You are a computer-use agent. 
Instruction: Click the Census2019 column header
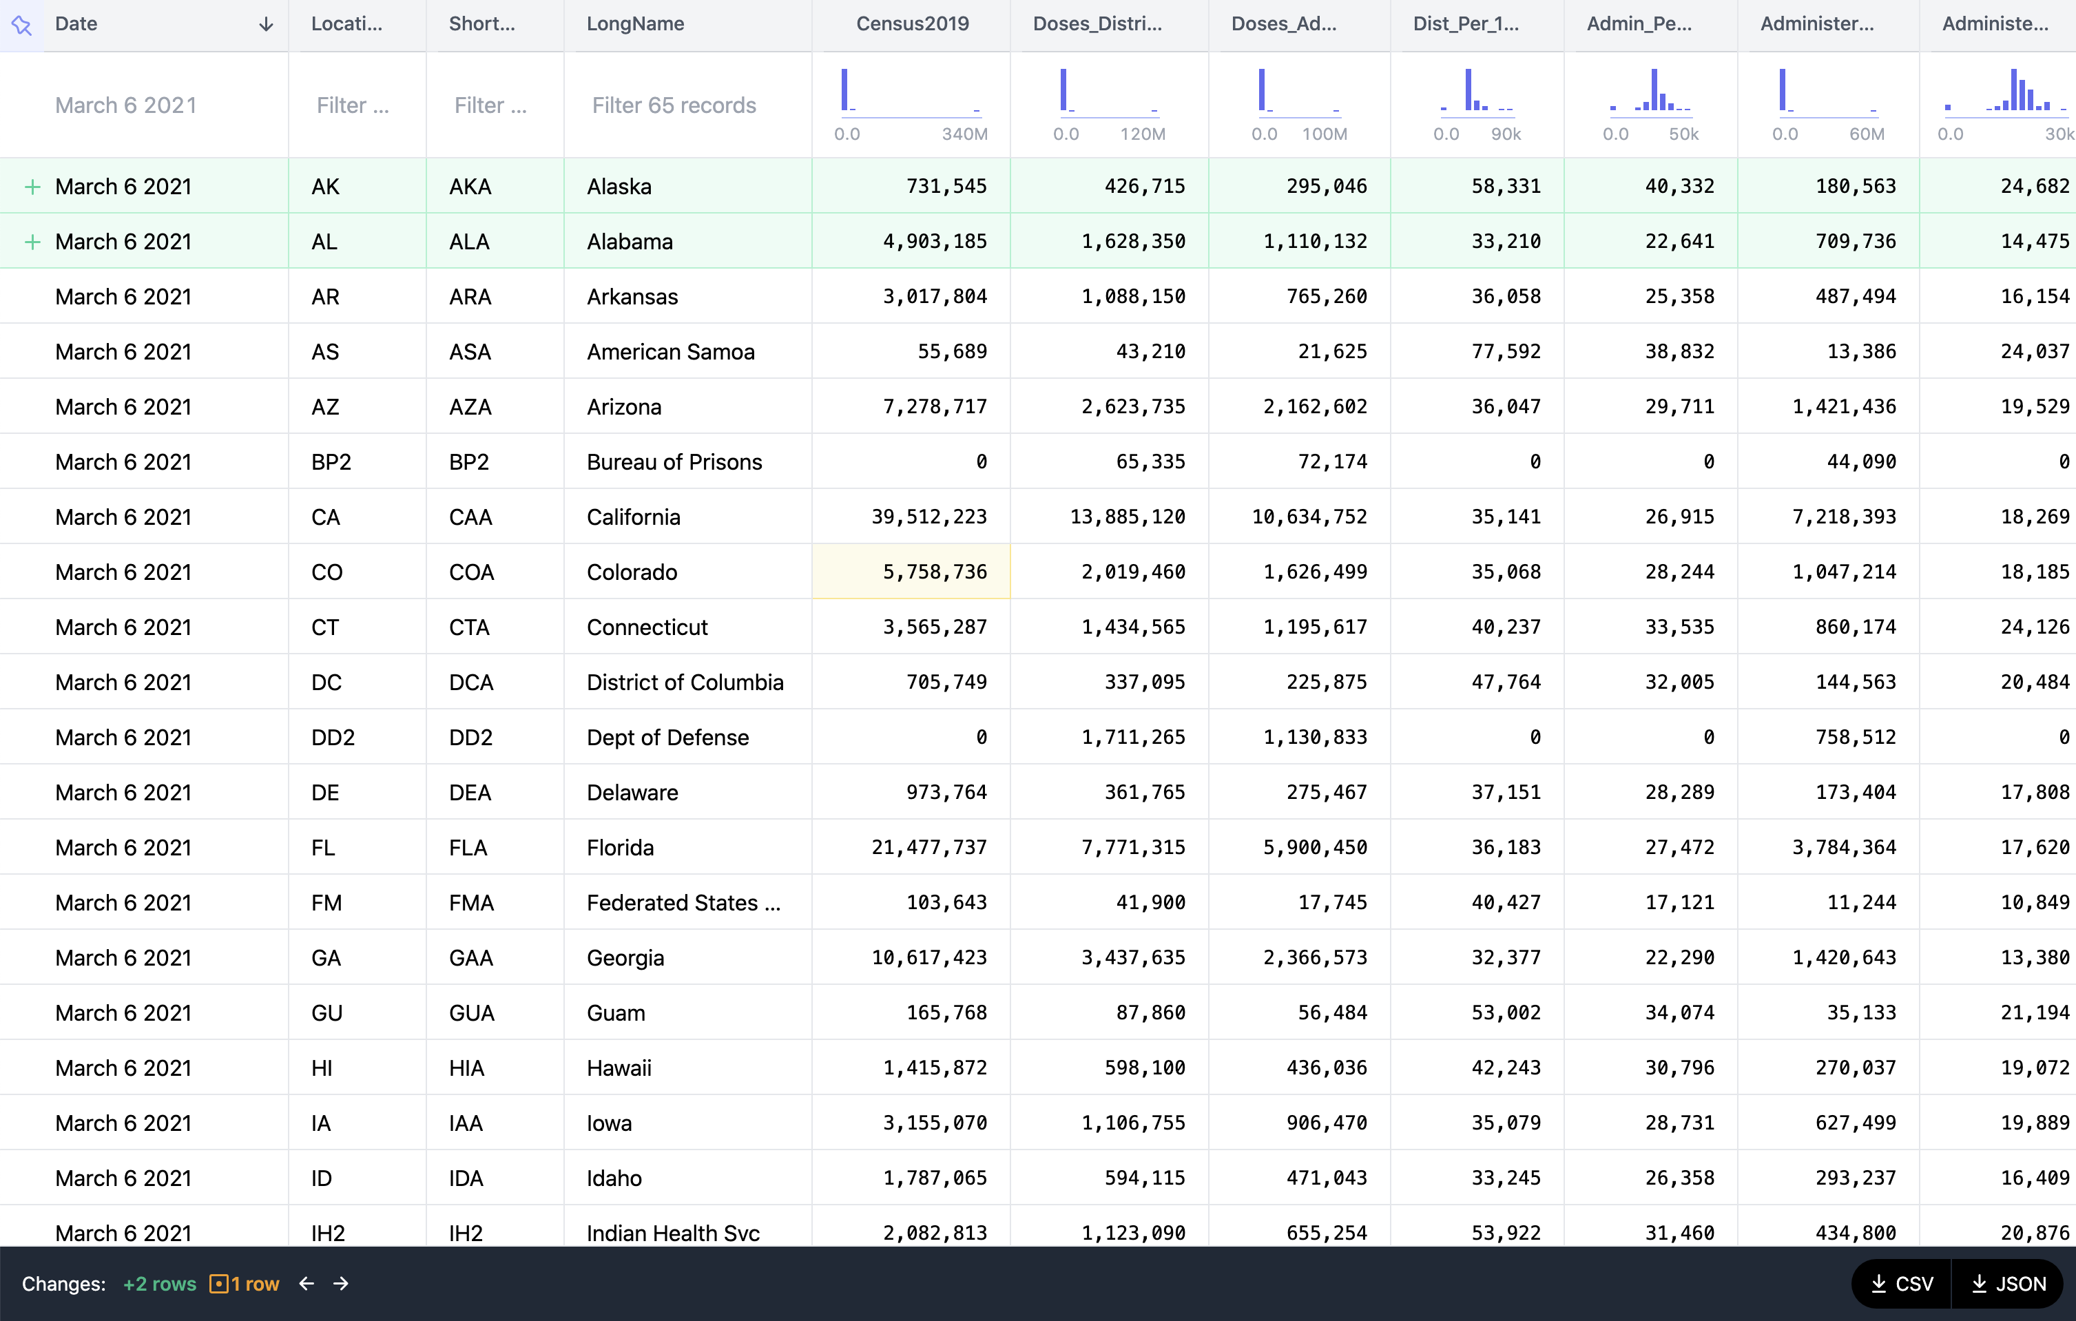(911, 24)
